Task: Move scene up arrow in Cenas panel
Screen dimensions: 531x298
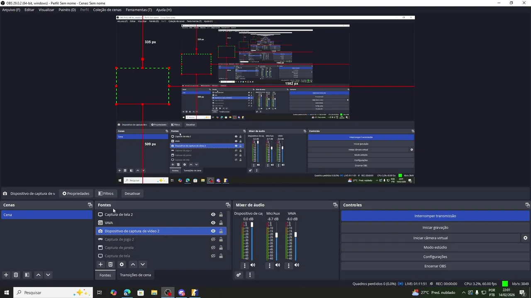Action: (38, 275)
